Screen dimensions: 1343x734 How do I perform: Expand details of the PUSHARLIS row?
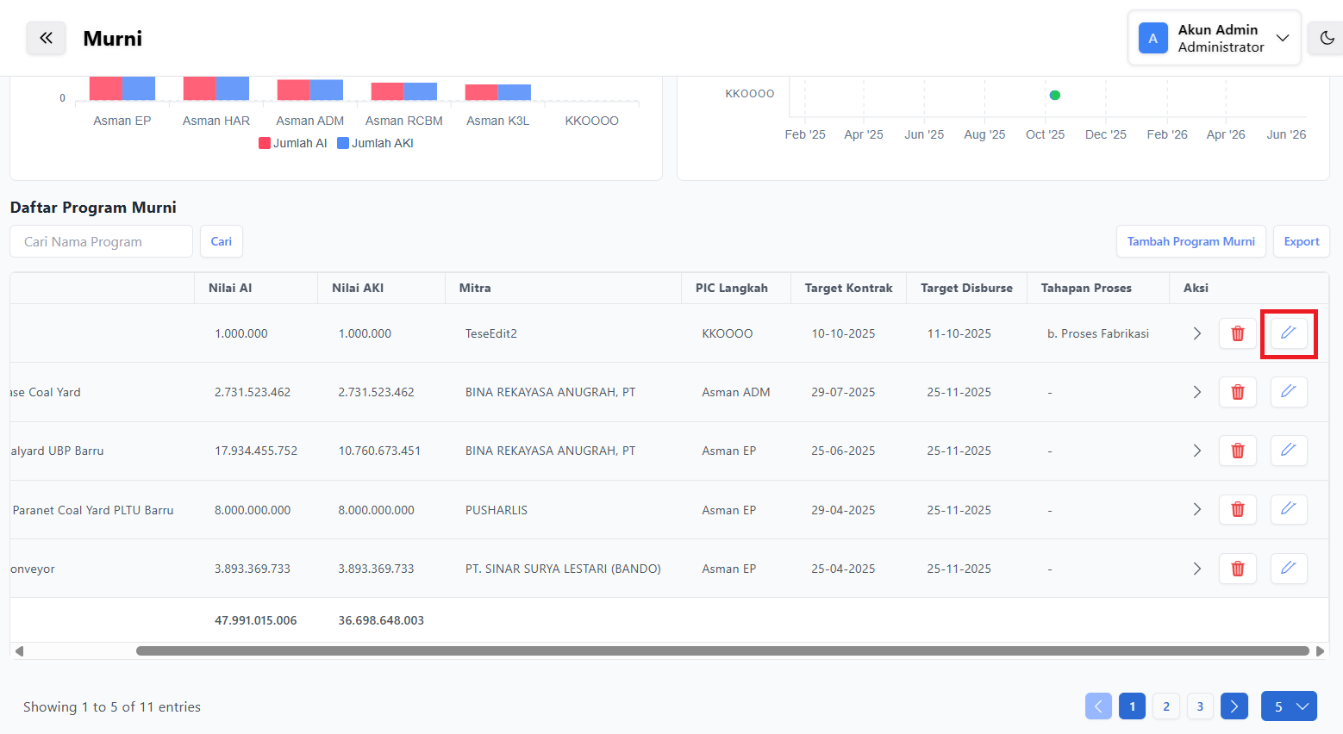pos(1196,509)
